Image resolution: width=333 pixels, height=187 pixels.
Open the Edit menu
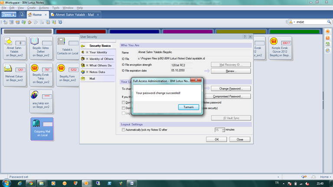12,8
